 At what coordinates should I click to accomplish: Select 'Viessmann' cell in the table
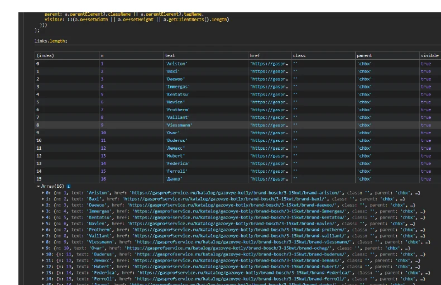pos(205,125)
